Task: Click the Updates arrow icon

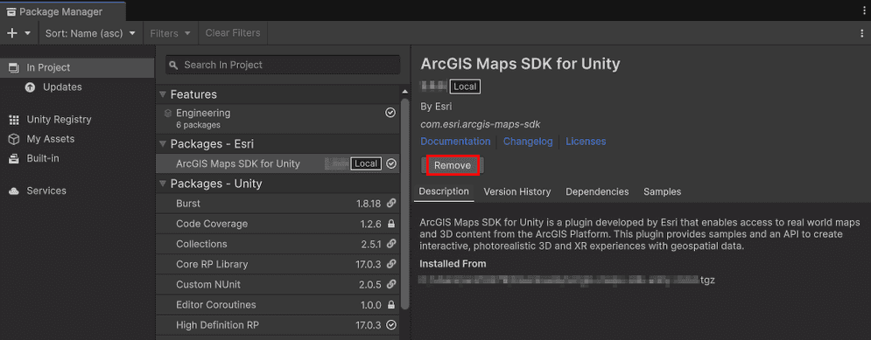Action: pos(31,87)
